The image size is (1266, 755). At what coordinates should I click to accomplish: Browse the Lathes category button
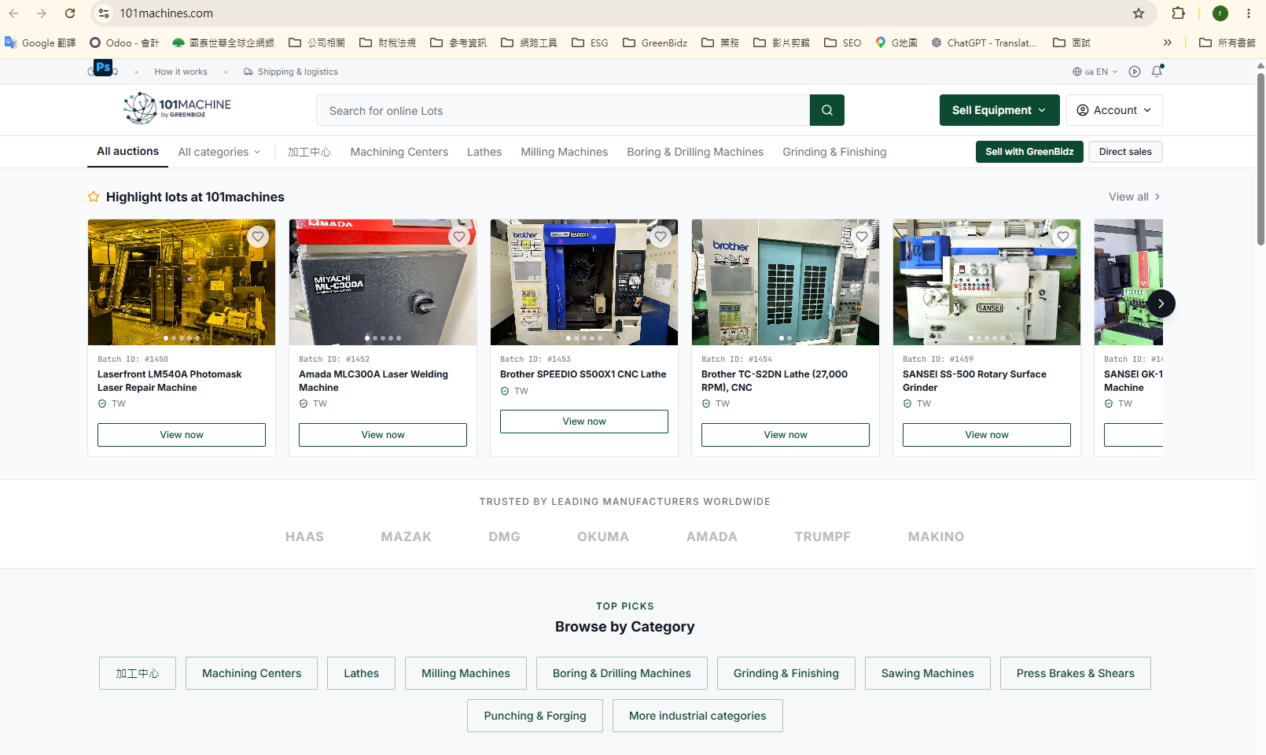pyautogui.click(x=361, y=673)
